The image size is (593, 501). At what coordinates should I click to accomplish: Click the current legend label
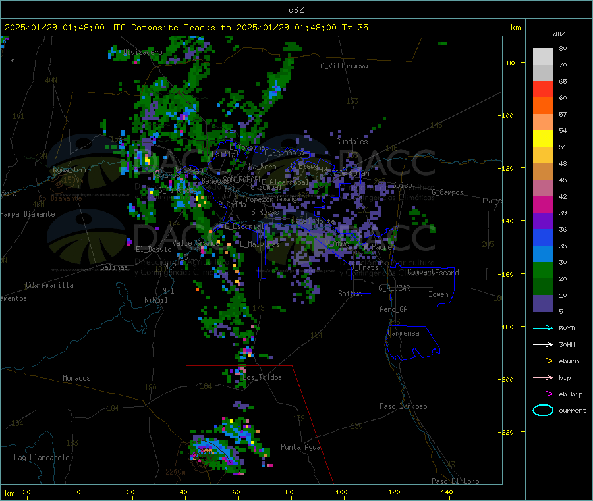coord(573,410)
